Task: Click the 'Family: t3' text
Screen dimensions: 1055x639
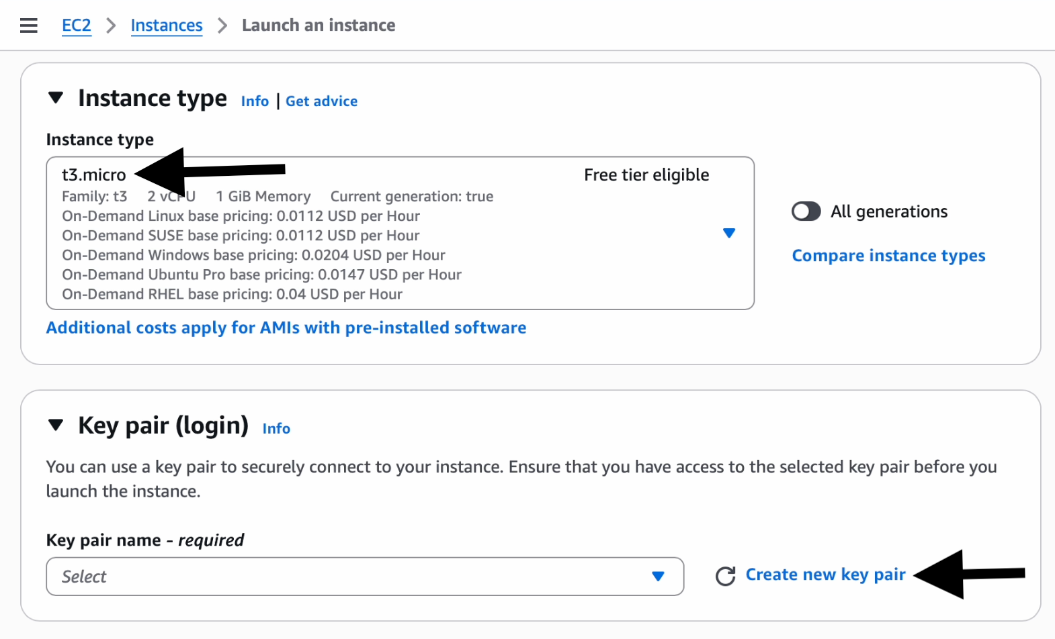Action: pyautogui.click(x=94, y=197)
